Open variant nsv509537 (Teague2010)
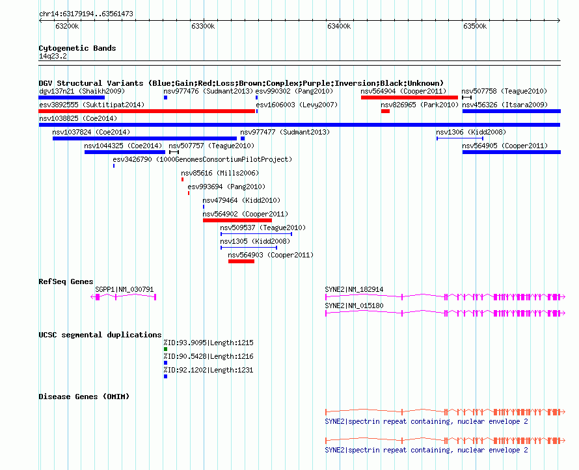Image resolution: width=579 pixels, height=470 pixels. click(263, 228)
